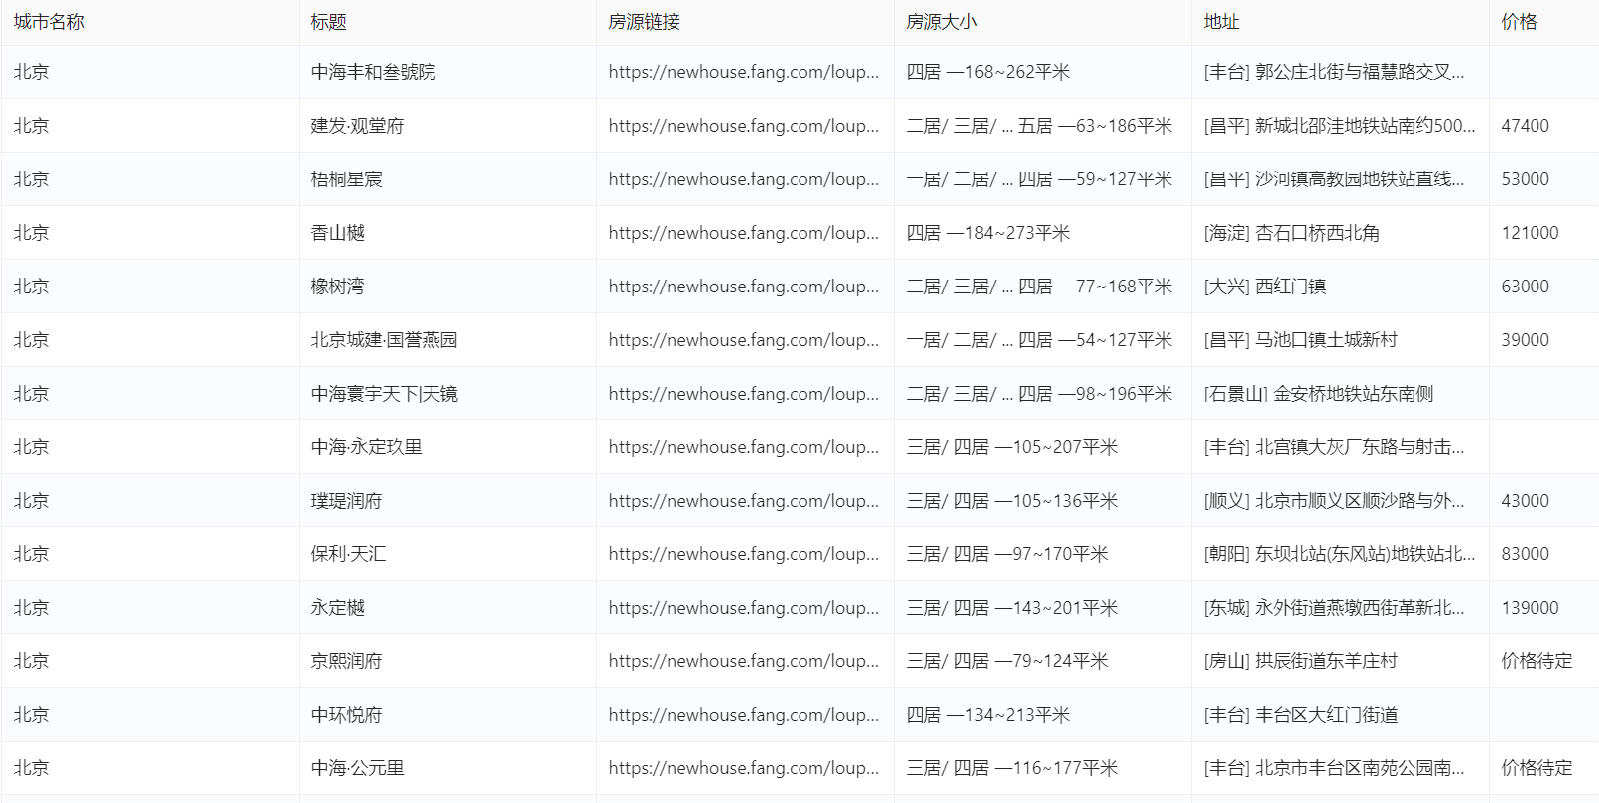Click size cell 四居 —97~170平米

click(x=1008, y=554)
